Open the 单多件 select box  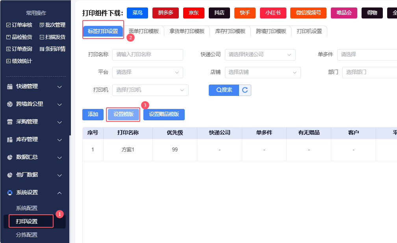tap(367, 55)
